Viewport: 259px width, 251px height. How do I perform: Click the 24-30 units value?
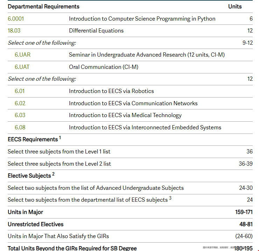point(246,188)
